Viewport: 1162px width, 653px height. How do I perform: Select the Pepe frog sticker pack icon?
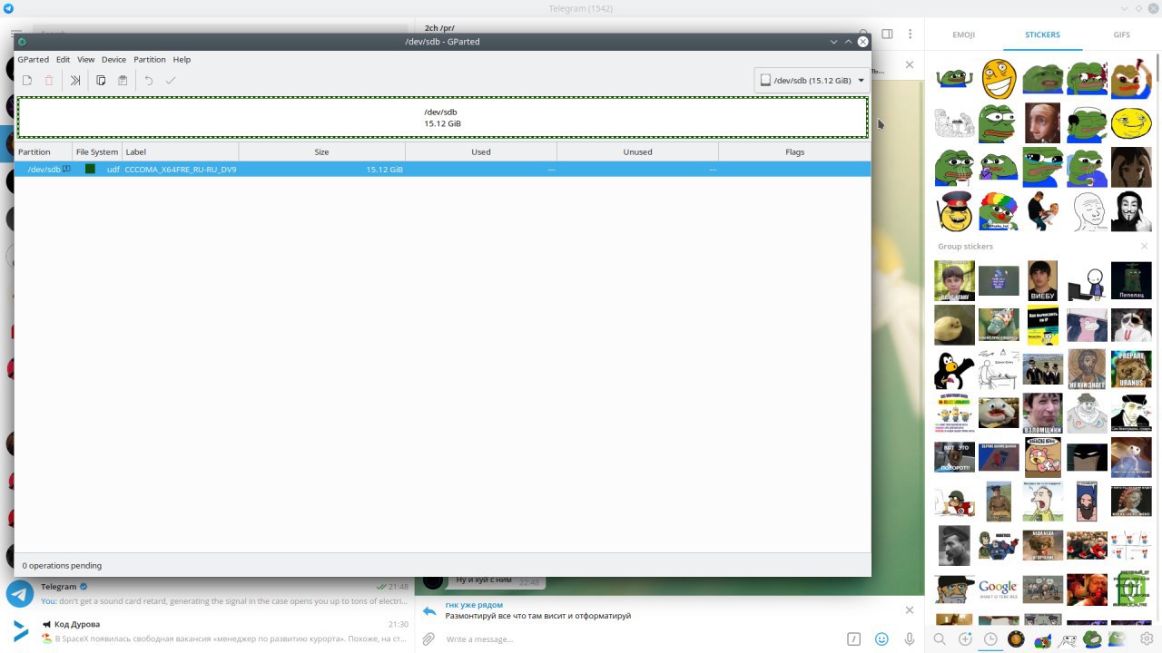coord(1092,638)
